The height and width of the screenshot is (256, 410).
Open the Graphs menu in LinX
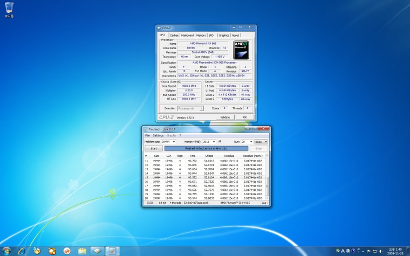171,136
